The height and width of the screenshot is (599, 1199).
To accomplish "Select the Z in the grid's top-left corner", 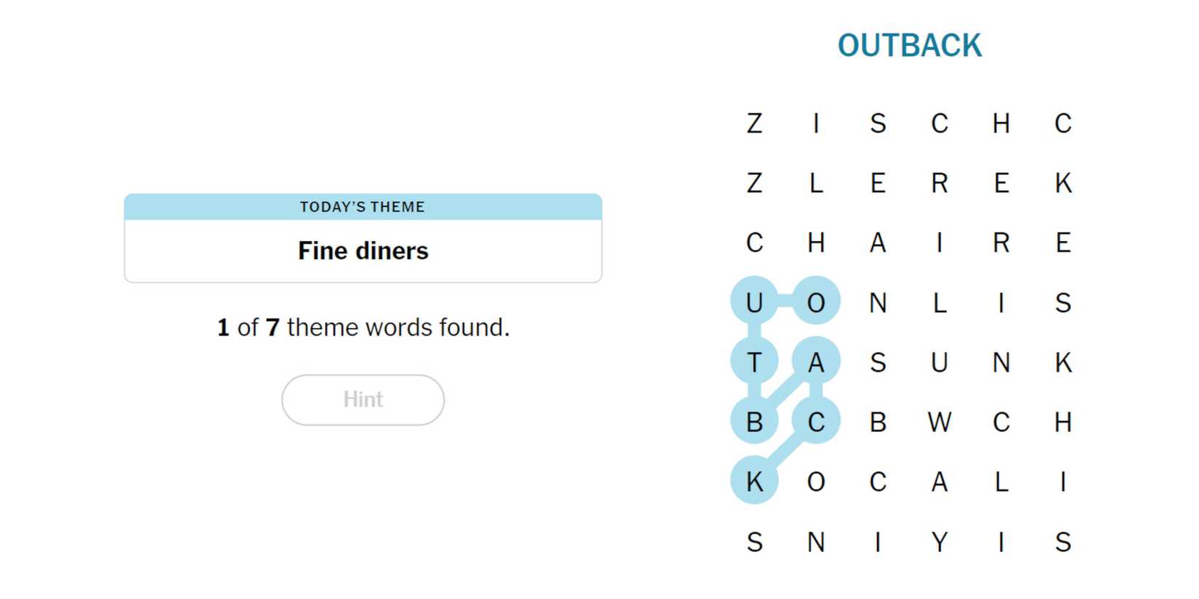I will (754, 123).
